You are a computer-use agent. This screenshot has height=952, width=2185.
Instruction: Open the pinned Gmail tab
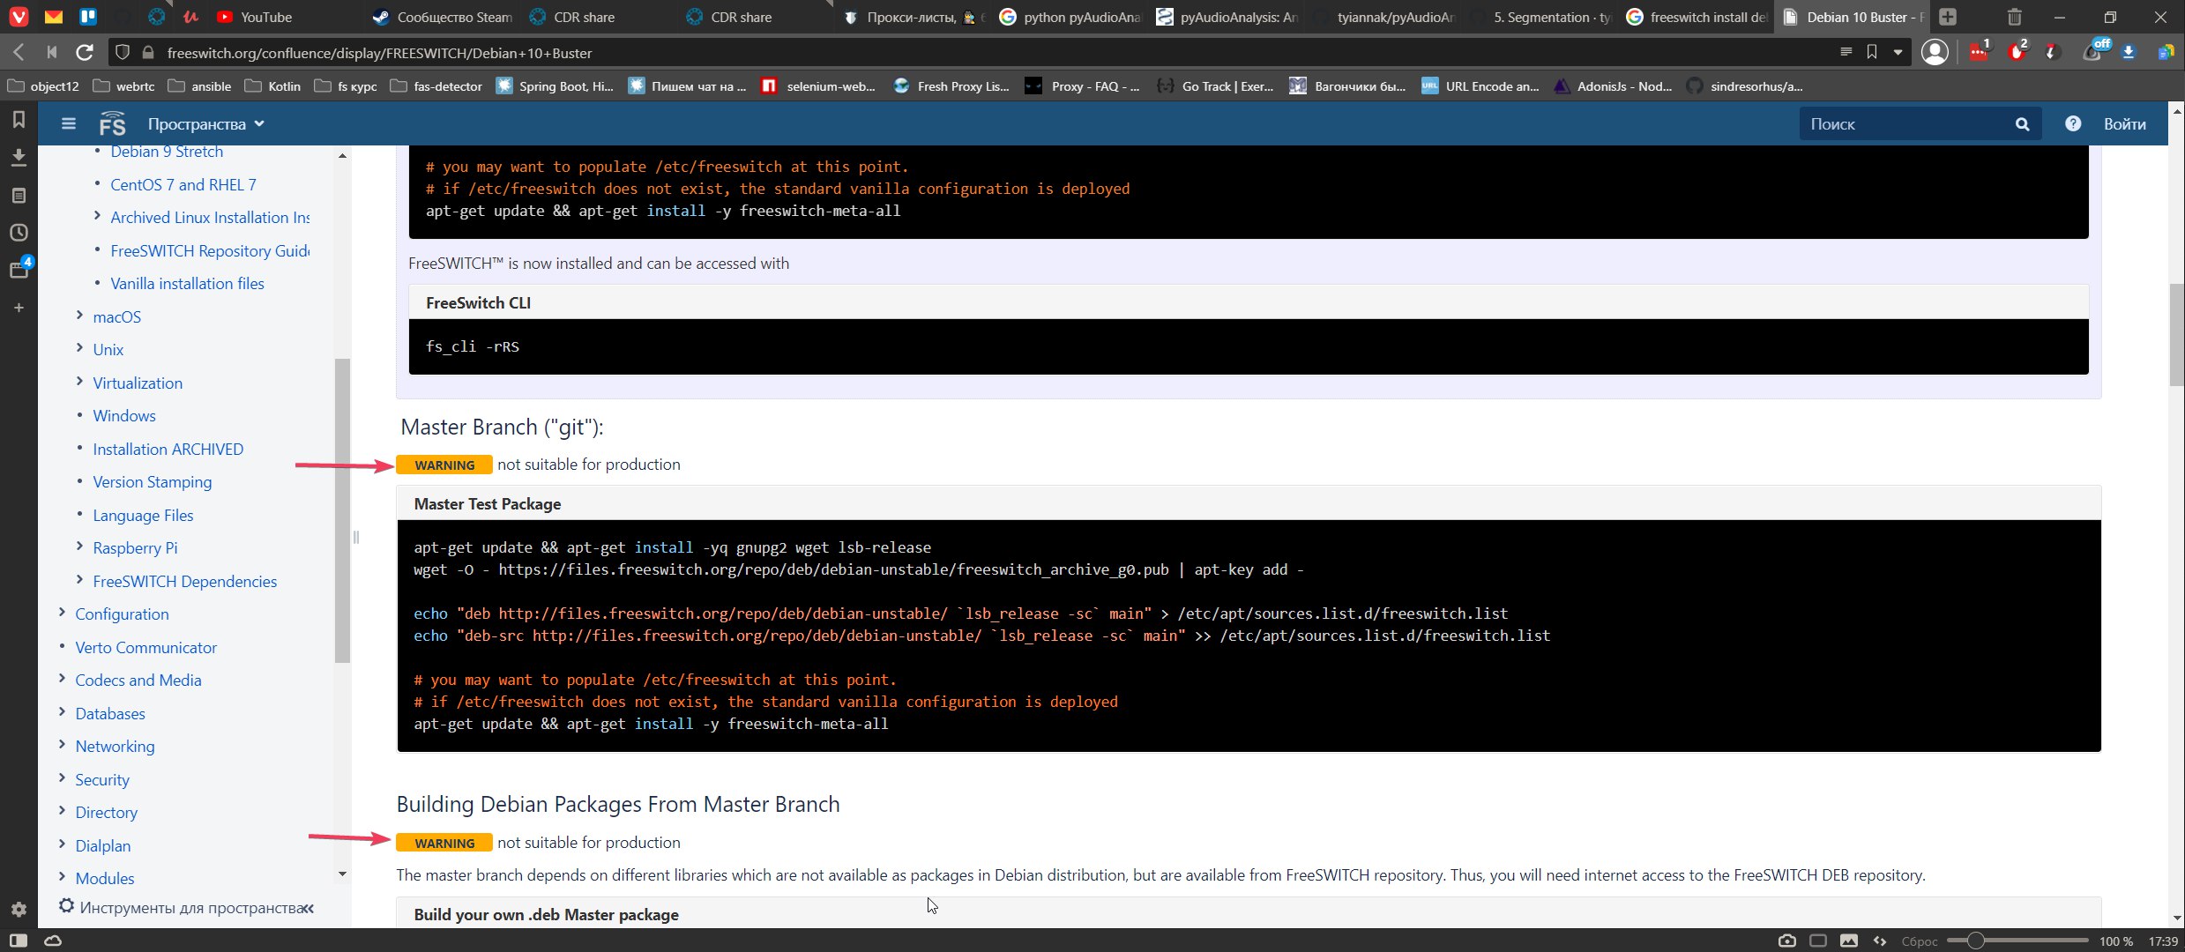click(x=53, y=17)
